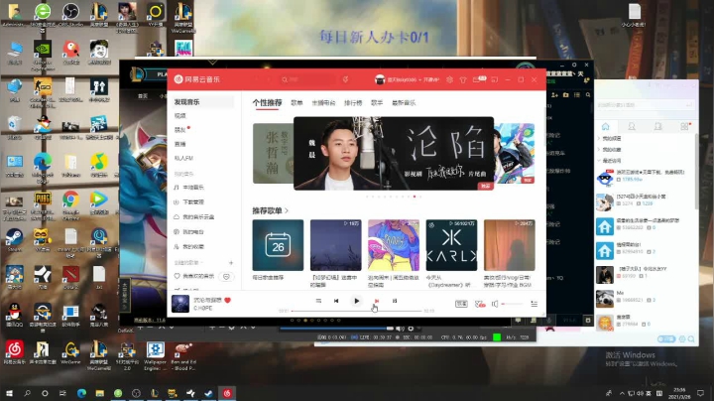The height and width of the screenshot is (401, 714).
Task: Open NetEase Cloud Music desktop shortcut
Action: tap(14, 352)
